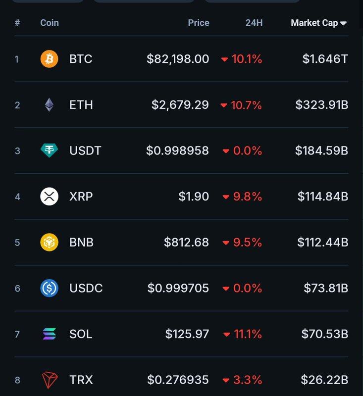Click the BNB coin icon
Screen dimensions: 363x396
49,243
